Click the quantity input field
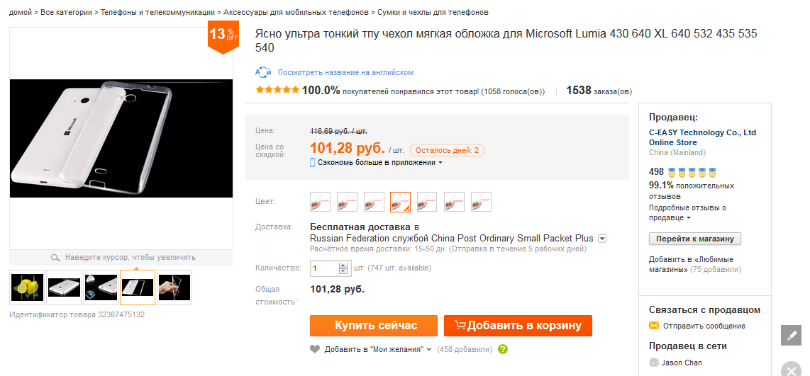This screenshot has width=810, height=376. [x=324, y=268]
